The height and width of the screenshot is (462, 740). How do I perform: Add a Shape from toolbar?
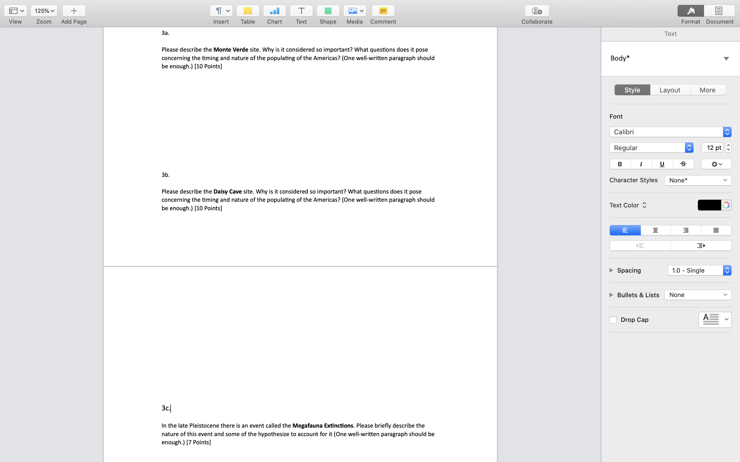pos(328,11)
